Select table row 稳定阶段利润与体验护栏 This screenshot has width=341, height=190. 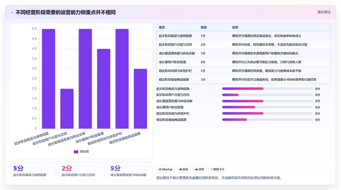tap(244, 71)
